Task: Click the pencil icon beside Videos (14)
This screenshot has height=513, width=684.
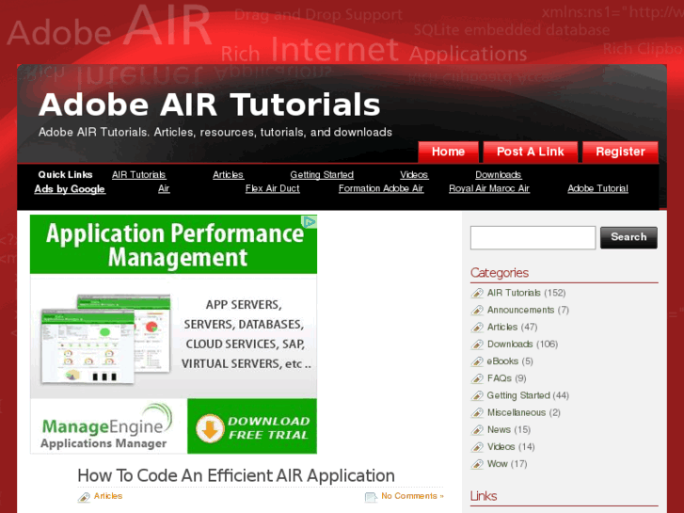Action: click(x=477, y=447)
